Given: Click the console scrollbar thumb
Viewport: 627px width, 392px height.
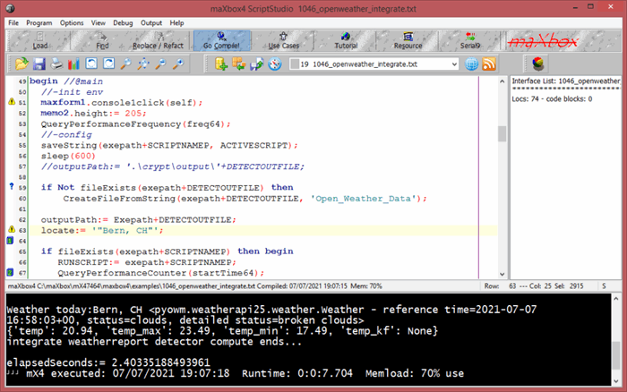Looking at the screenshot, I should [616, 354].
